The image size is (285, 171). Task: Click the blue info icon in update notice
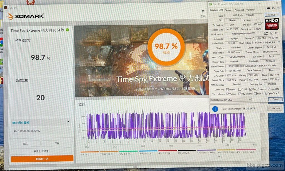[215, 109]
